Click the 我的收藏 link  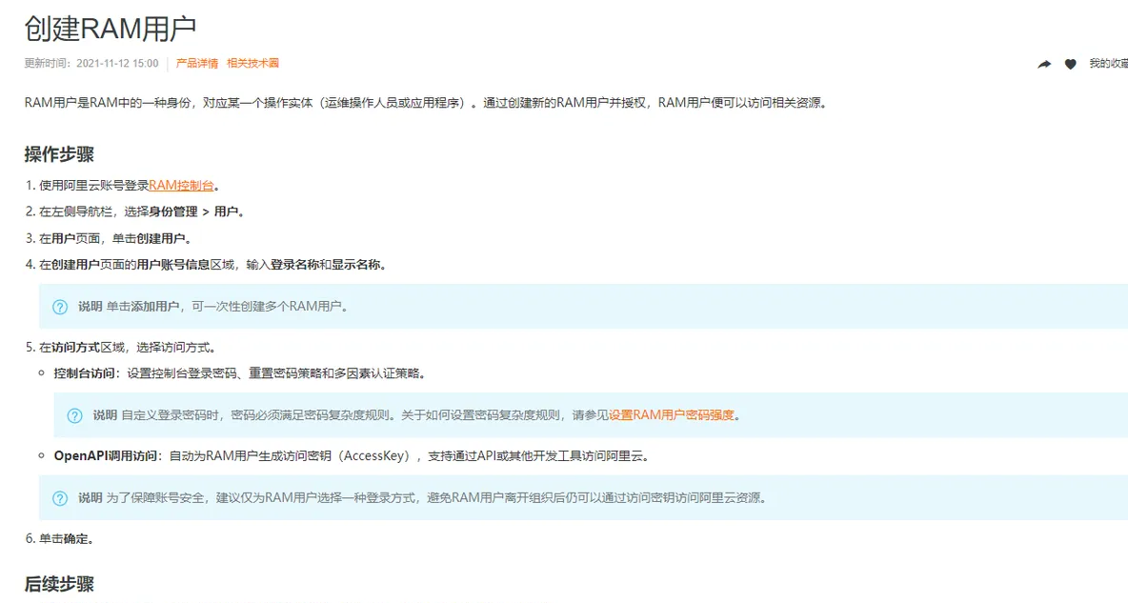coord(1109,63)
